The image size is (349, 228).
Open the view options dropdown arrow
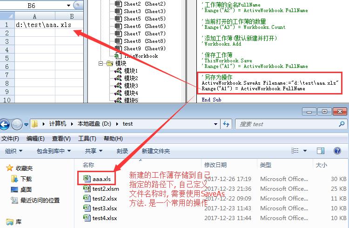pyautogui.click(x=305, y=151)
